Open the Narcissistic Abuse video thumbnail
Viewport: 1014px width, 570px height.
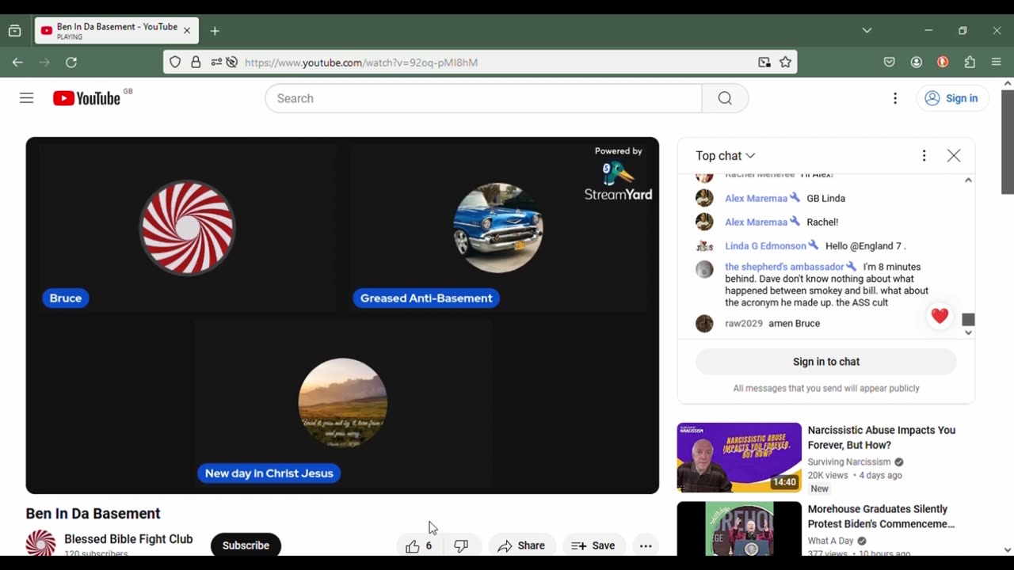point(739,458)
